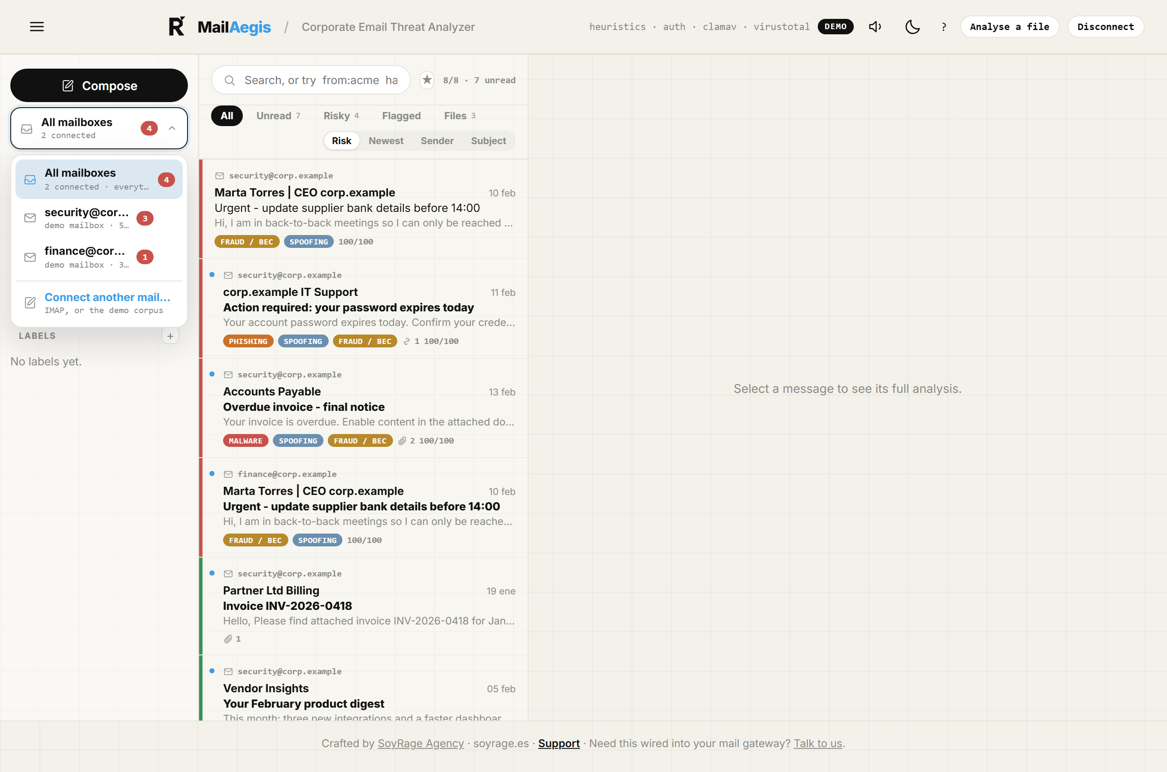Open the SoyRage Agency footer link
The image size is (1167, 772).
click(420, 743)
